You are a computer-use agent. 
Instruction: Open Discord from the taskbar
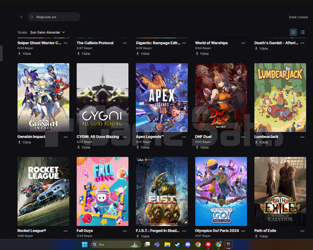click(188, 245)
